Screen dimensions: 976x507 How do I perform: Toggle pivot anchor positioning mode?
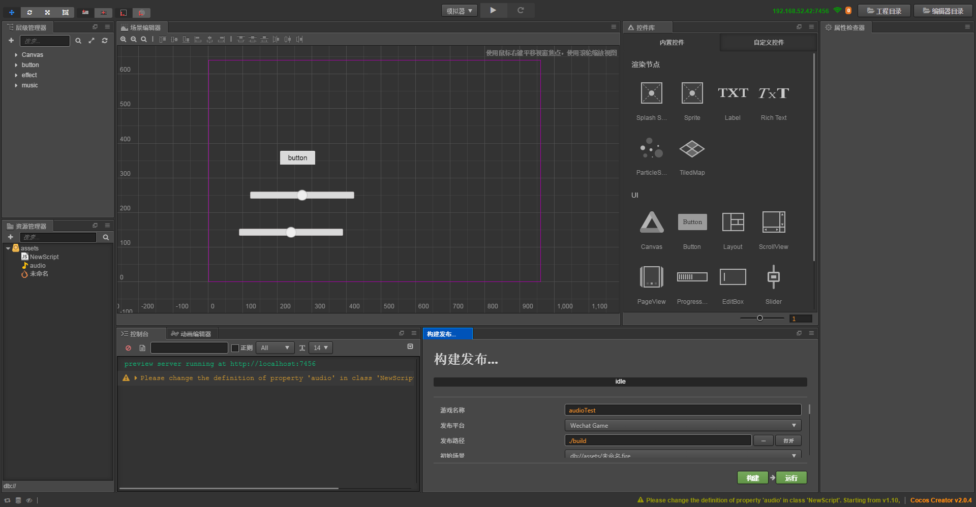[x=85, y=12]
